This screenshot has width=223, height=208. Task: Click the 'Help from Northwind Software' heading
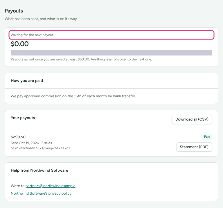[39, 170]
